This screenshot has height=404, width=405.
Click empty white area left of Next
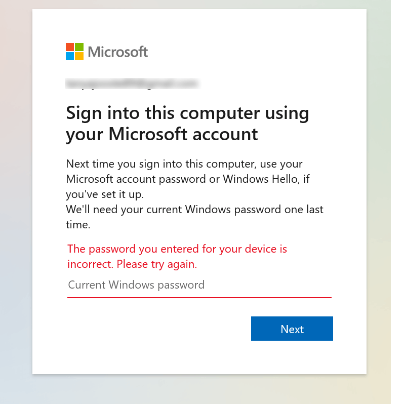point(155,329)
